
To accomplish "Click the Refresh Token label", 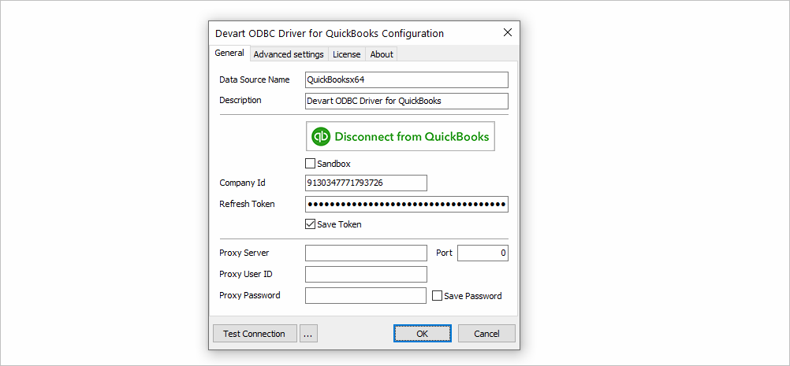I will (247, 204).
